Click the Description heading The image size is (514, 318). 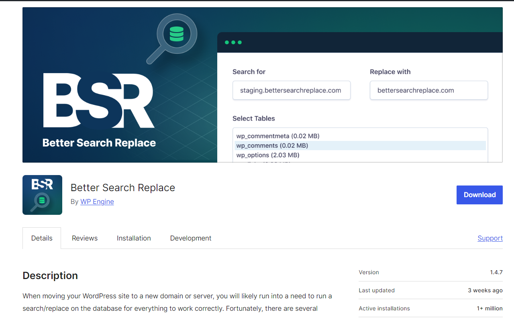pos(50,275)
